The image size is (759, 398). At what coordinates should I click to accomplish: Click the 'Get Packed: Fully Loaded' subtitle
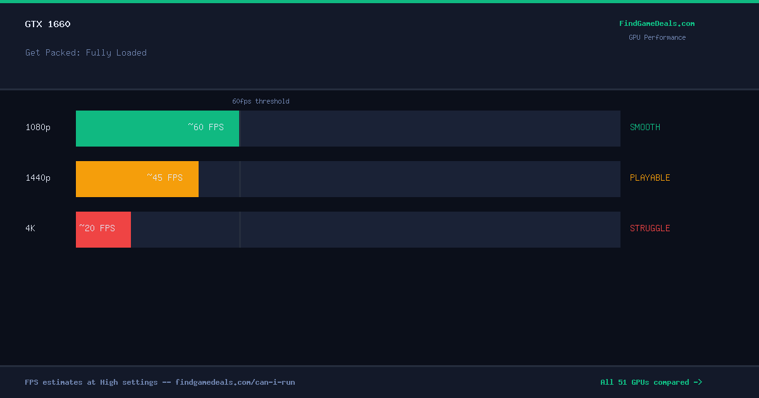click(86, 52)
